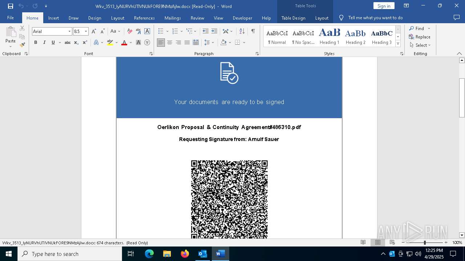Click the Character Shading icon

[138, 42]
